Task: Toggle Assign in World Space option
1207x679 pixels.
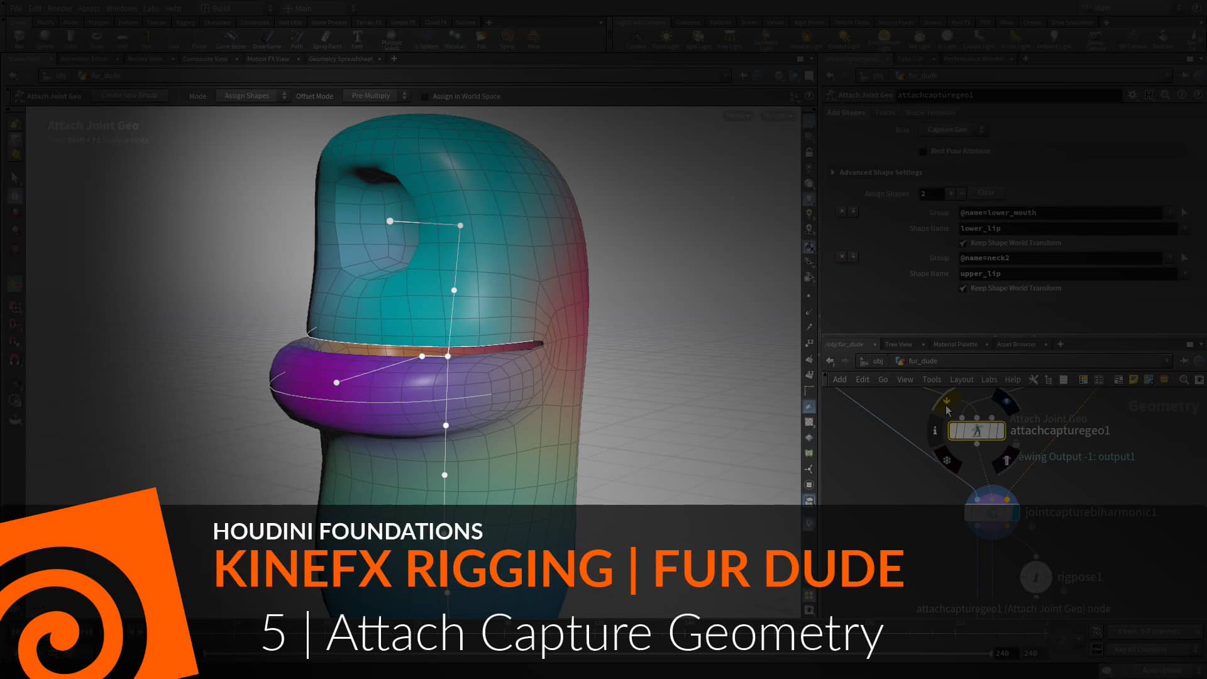Action: click(425, 96)
